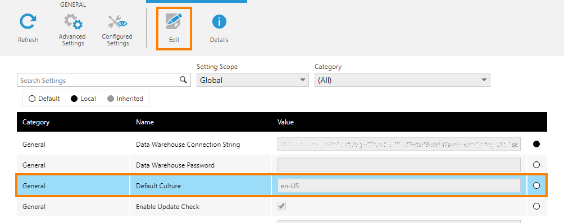The image size is (564, 223).
Task: Sort by the Category column header
Action: [36, 122]
